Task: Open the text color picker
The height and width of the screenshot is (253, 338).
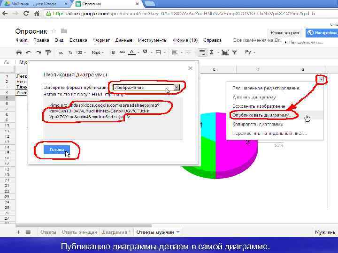Action: point(132,52)
